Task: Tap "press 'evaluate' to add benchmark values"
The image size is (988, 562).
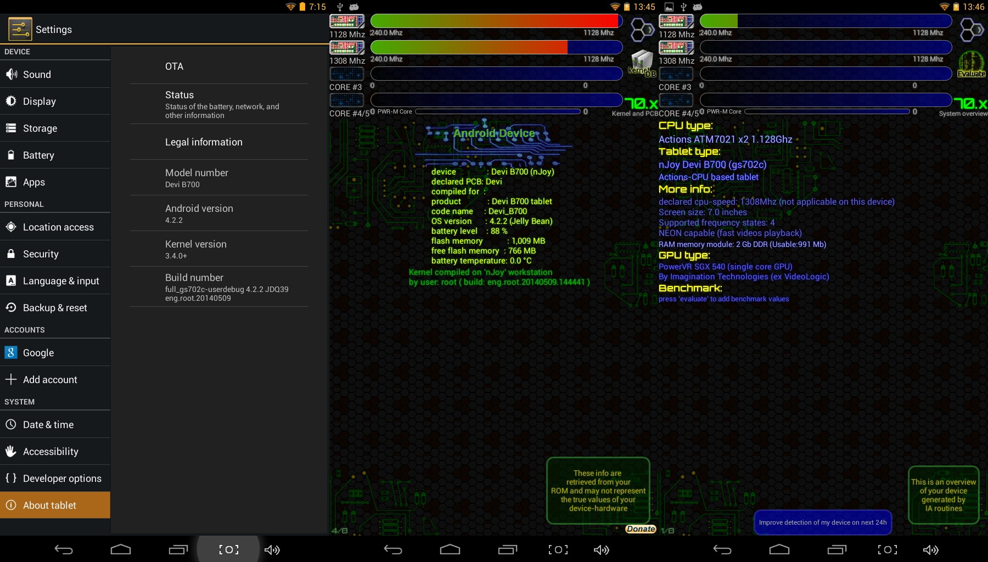Action: click(723, 299)
